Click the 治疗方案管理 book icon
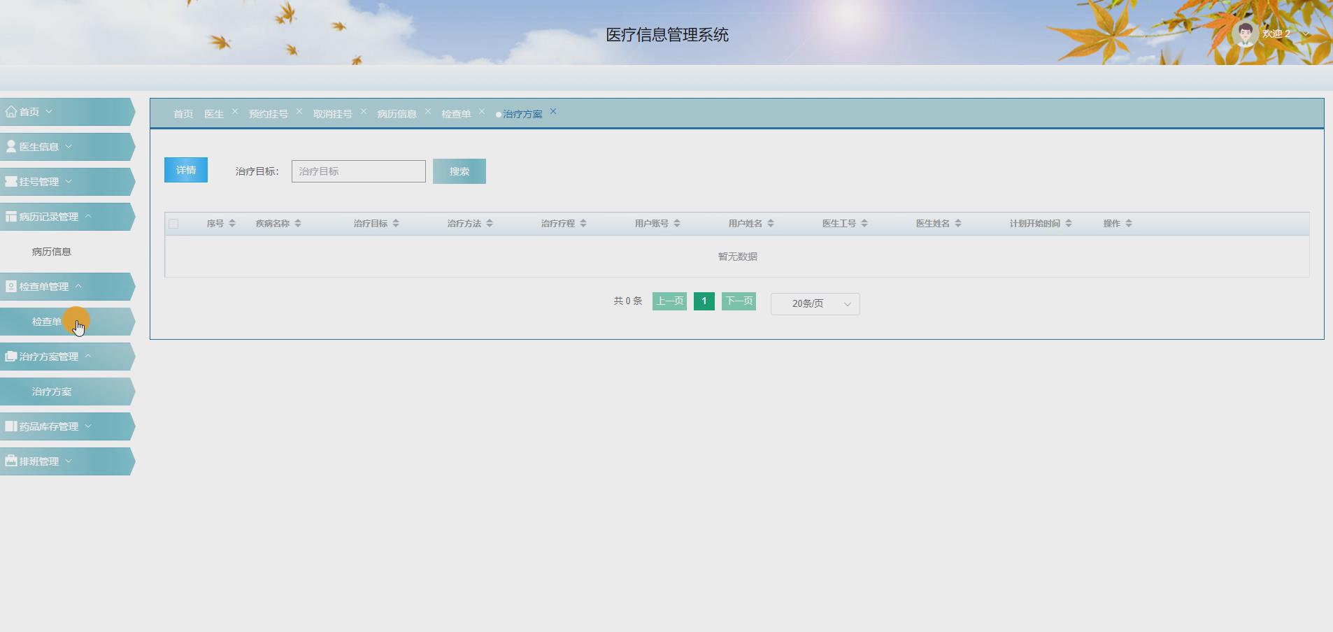 10,356
